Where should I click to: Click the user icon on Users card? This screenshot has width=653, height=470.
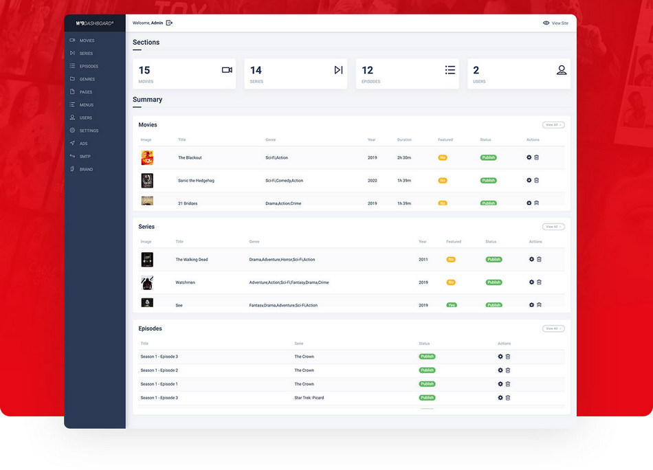coord(562,70)
